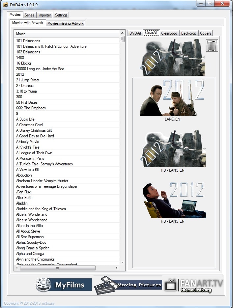233x308 pixels.
Task: Select 'A Bug's Life' movie
Action: pyautogui.click(x=67, y=119)
